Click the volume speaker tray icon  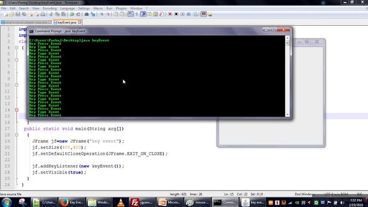tap(342, 202)
